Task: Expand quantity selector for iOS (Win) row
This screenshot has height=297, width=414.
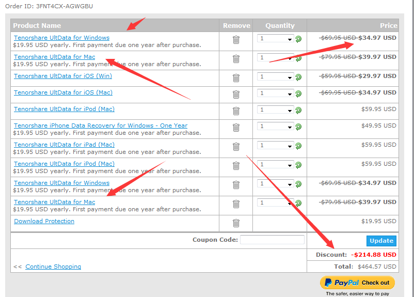Action: click(x=275, y=76)
